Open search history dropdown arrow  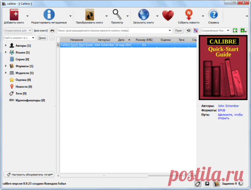[x=170, y=30]
